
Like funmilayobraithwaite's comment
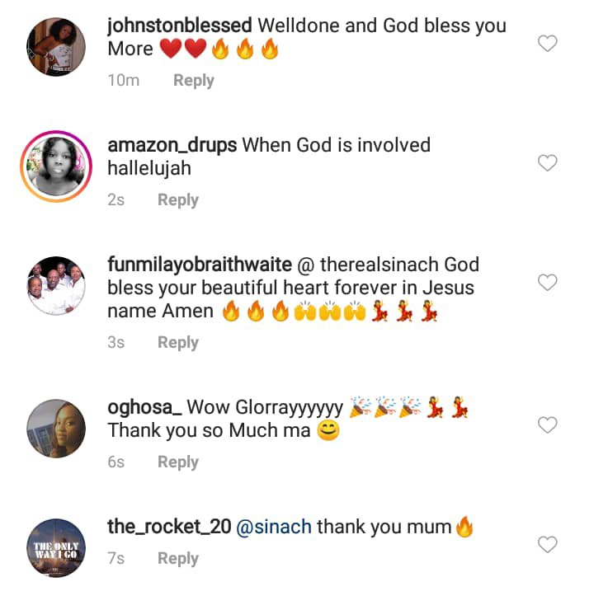tap(548, 283)
